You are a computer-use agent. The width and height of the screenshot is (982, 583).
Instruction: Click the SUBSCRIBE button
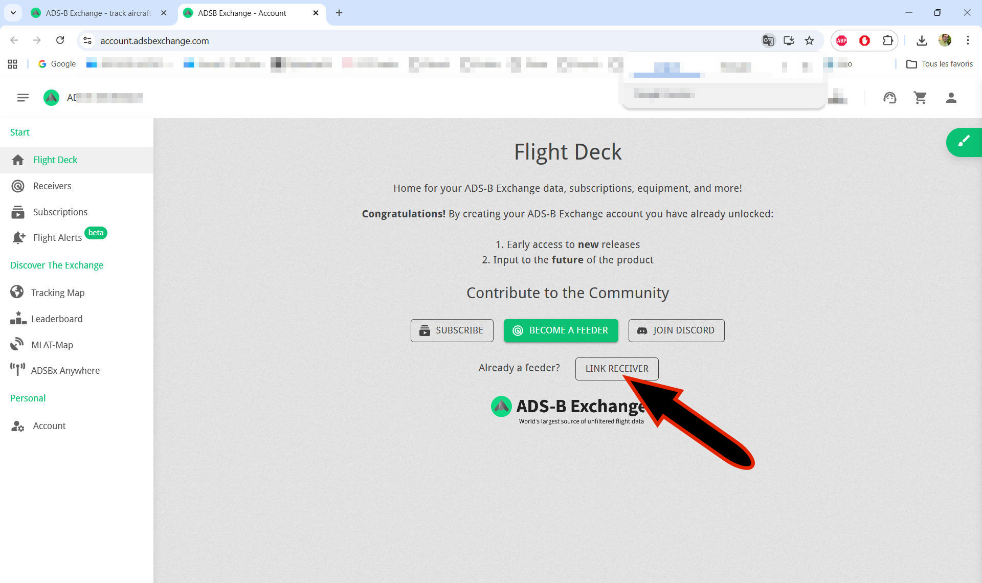click(x=452, y=330)
